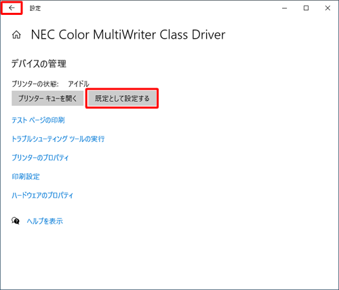Select the NEC Color MultiWriter Class Driver heading

coord(128,35)
